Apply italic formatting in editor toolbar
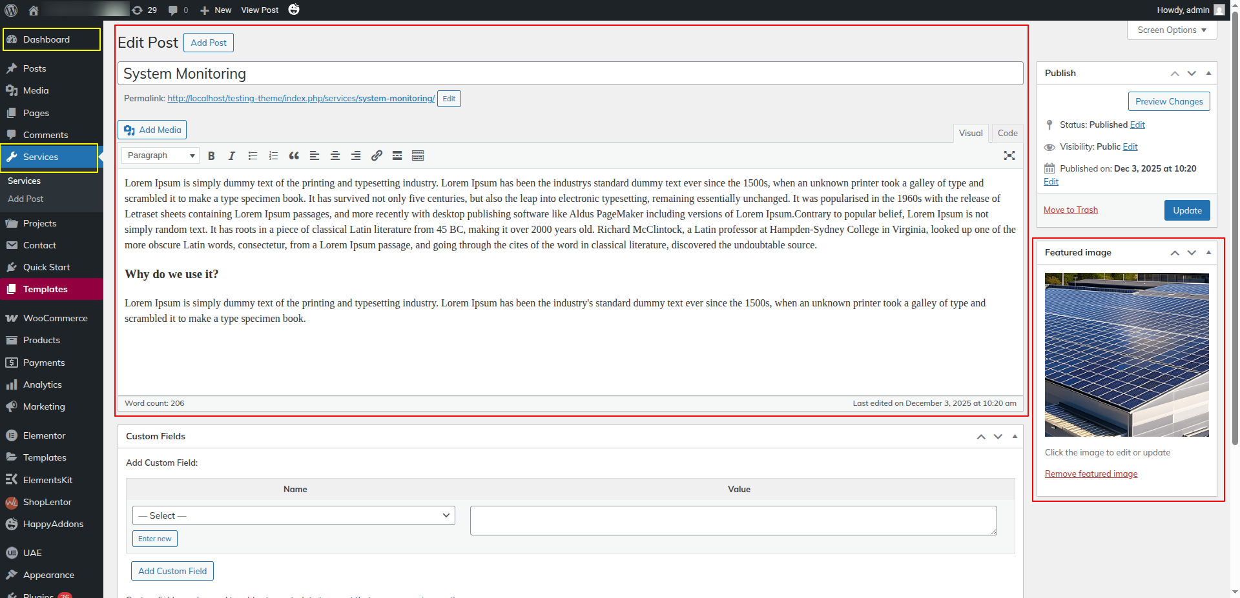 coord(232,155)
